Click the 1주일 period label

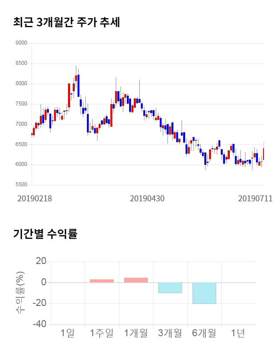tap(102, 333)
